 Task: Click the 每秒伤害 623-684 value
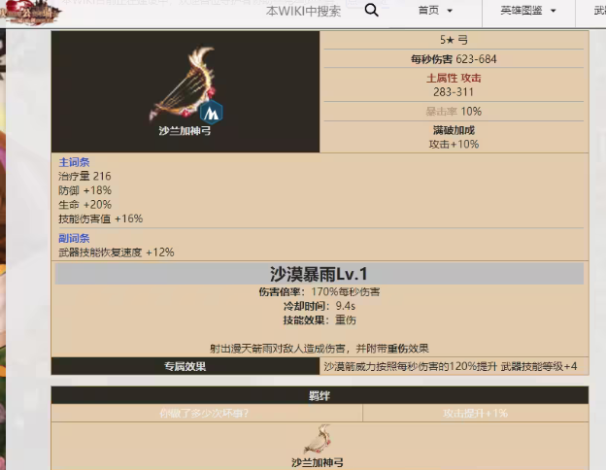tap(454, 59)
